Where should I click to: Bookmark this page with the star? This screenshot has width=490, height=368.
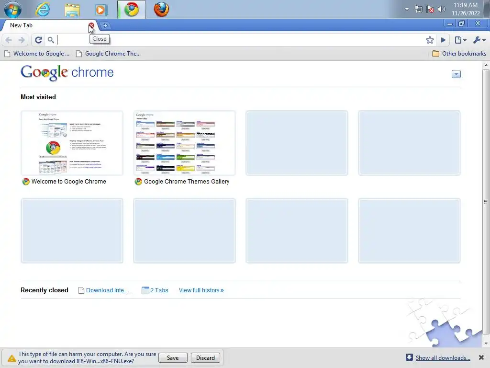pyautogui.click(x=430, y=40)
